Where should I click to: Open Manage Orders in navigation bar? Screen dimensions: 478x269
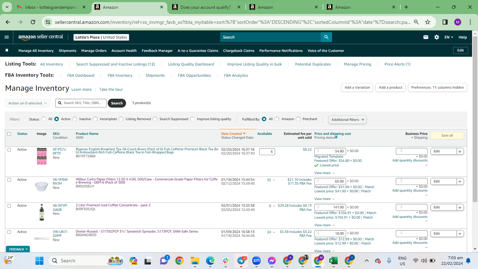[94, 50]
